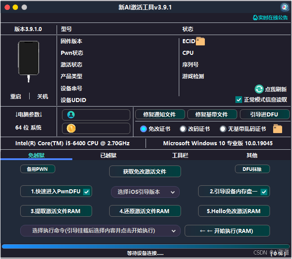Click the Intel Core i5-6400 CPU text
The width and height of the screenshot is (292, 259).
click(x=72, y=143)
